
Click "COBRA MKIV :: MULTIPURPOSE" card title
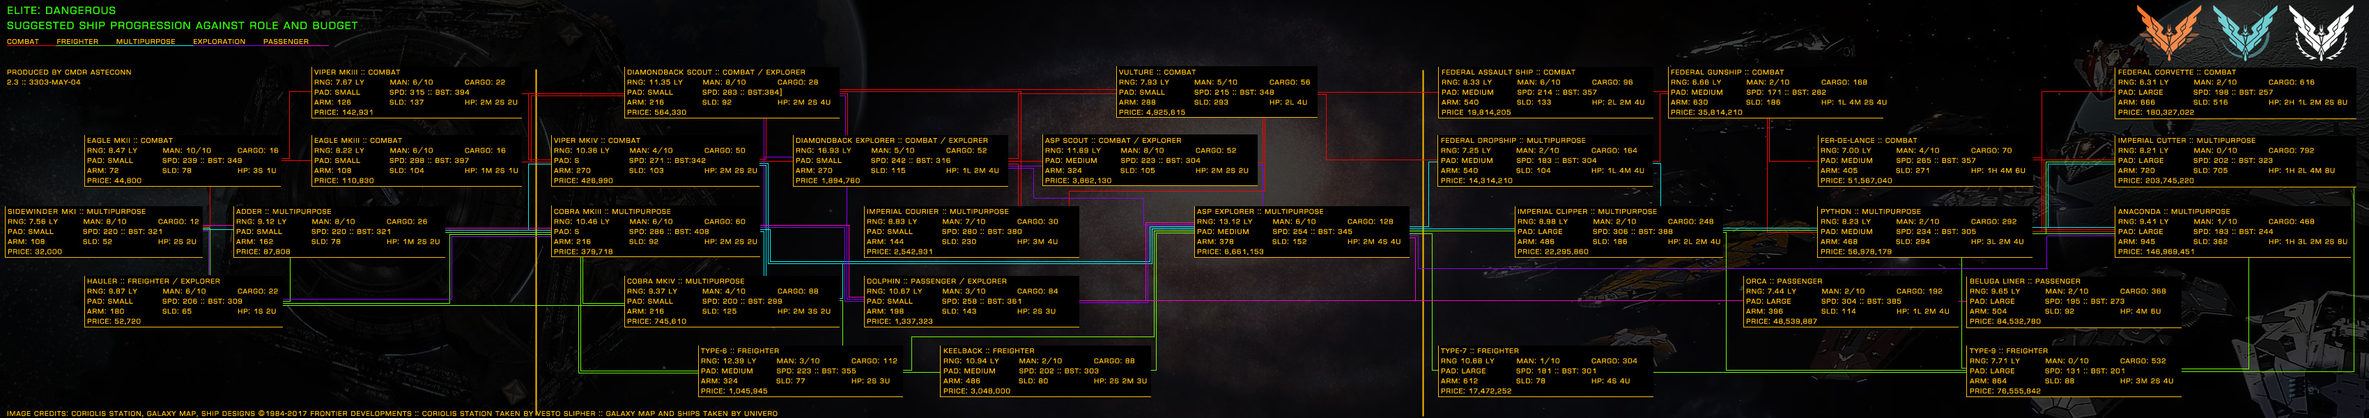(685, 281)
